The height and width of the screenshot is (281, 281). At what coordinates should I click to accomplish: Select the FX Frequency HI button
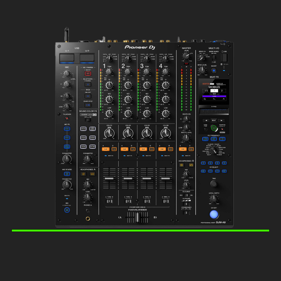click(x=222, y=139)
